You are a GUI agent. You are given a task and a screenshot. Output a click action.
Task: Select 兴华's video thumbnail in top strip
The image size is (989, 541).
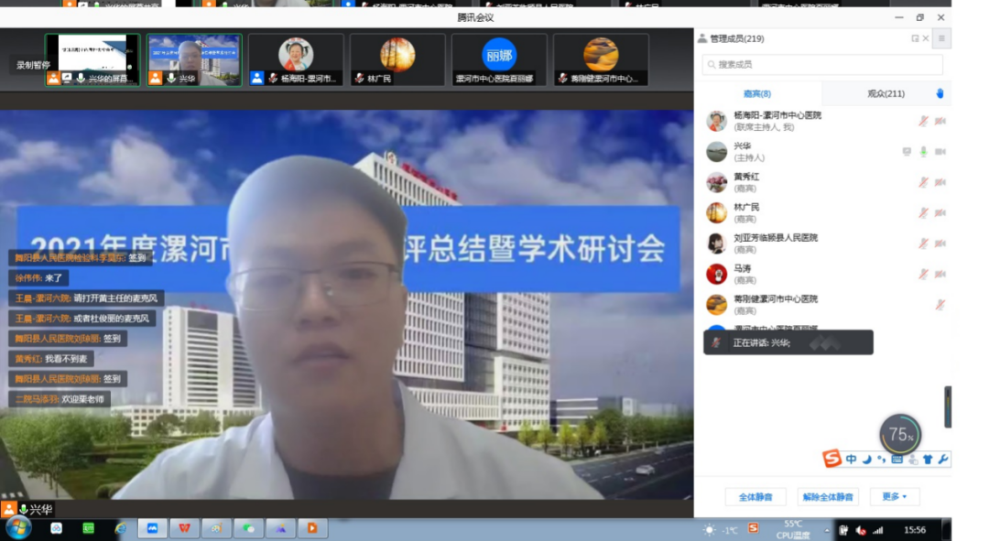194,60
